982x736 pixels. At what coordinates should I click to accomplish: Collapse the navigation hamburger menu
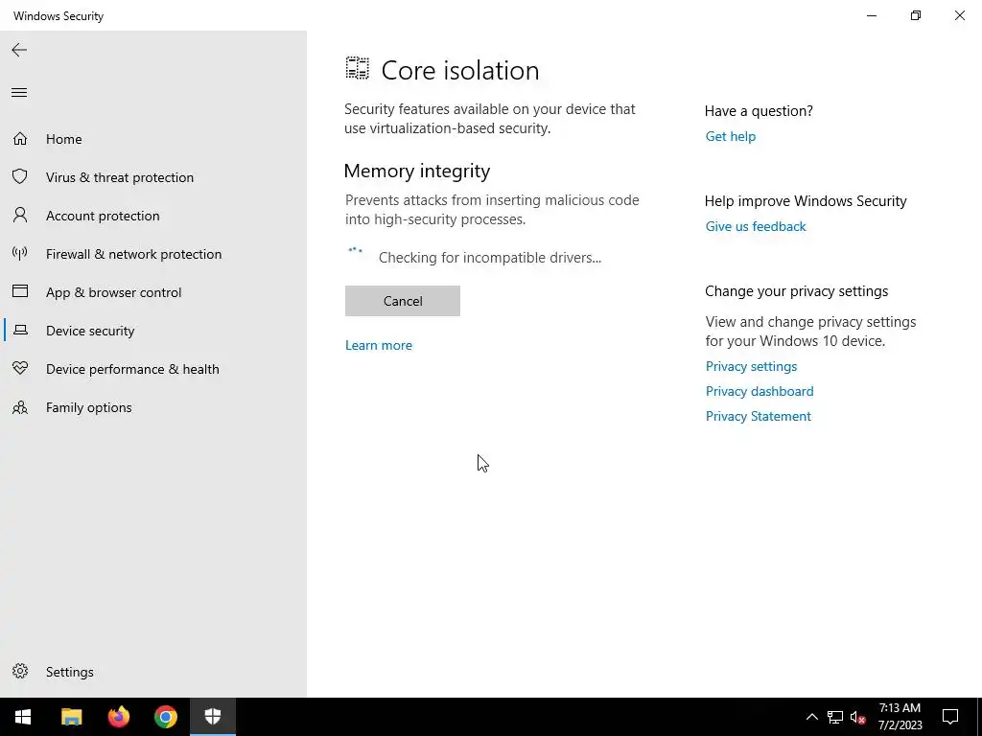(19, 93)
